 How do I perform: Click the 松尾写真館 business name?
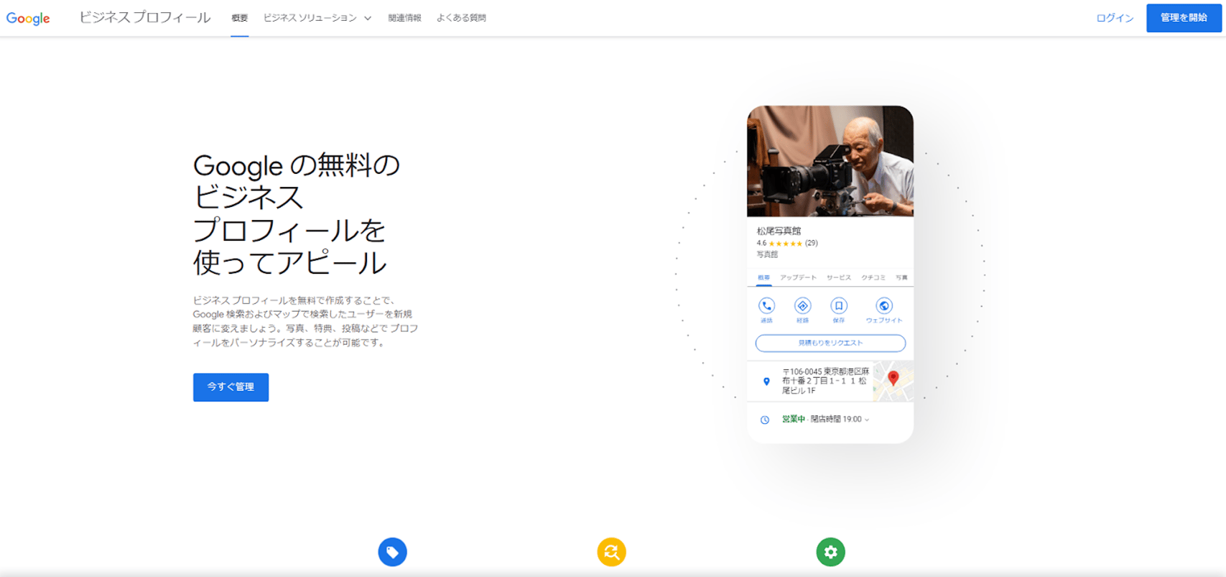pyautogui.click(x=779, y=231)
